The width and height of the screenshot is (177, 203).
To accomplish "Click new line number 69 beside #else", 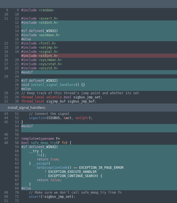I will pos(17,188).
